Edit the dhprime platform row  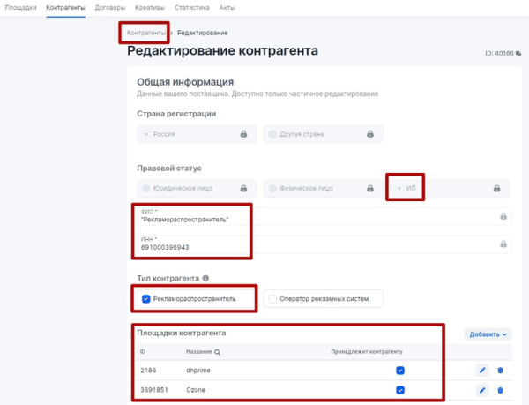coord(482,371)
